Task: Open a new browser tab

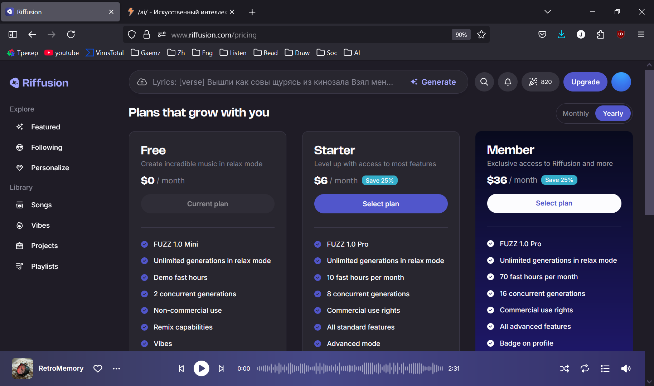Action: (x=252, y=12)
